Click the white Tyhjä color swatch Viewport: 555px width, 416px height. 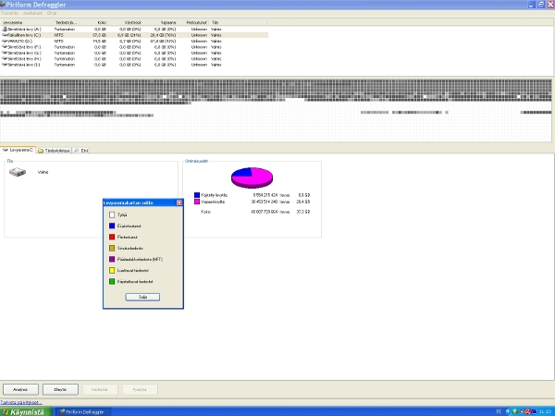click(112, 214)
